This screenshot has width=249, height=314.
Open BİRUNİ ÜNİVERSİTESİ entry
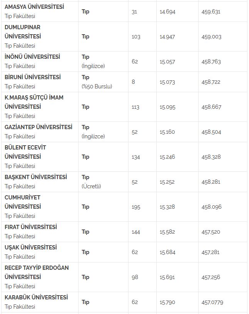click(x=32, y=77)
